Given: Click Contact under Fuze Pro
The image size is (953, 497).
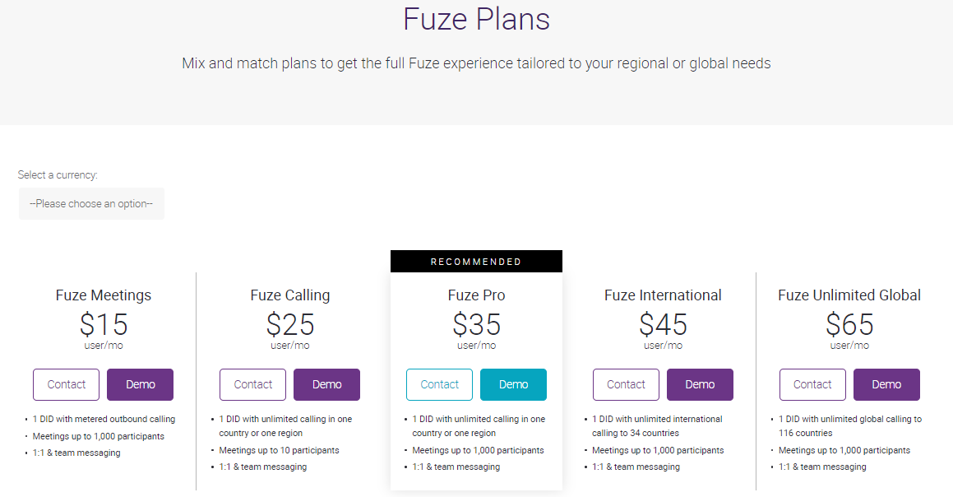Looking at the screenshot, I should [439, 384].
